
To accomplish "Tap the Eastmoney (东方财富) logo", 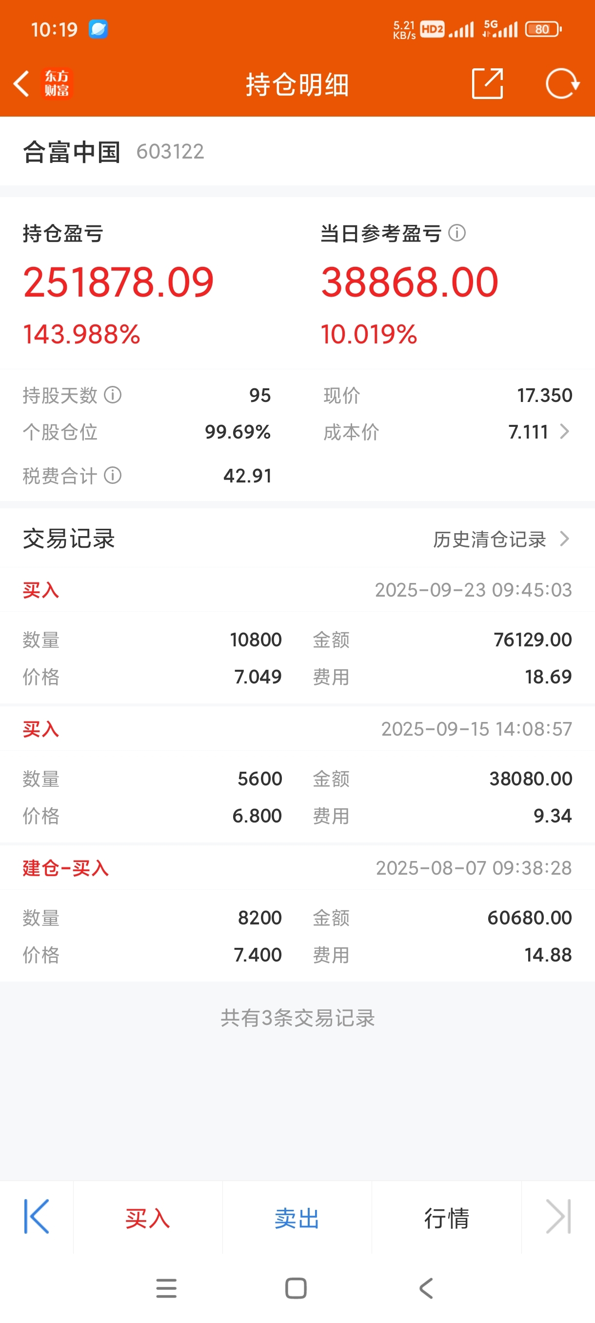I will (57, 84).
